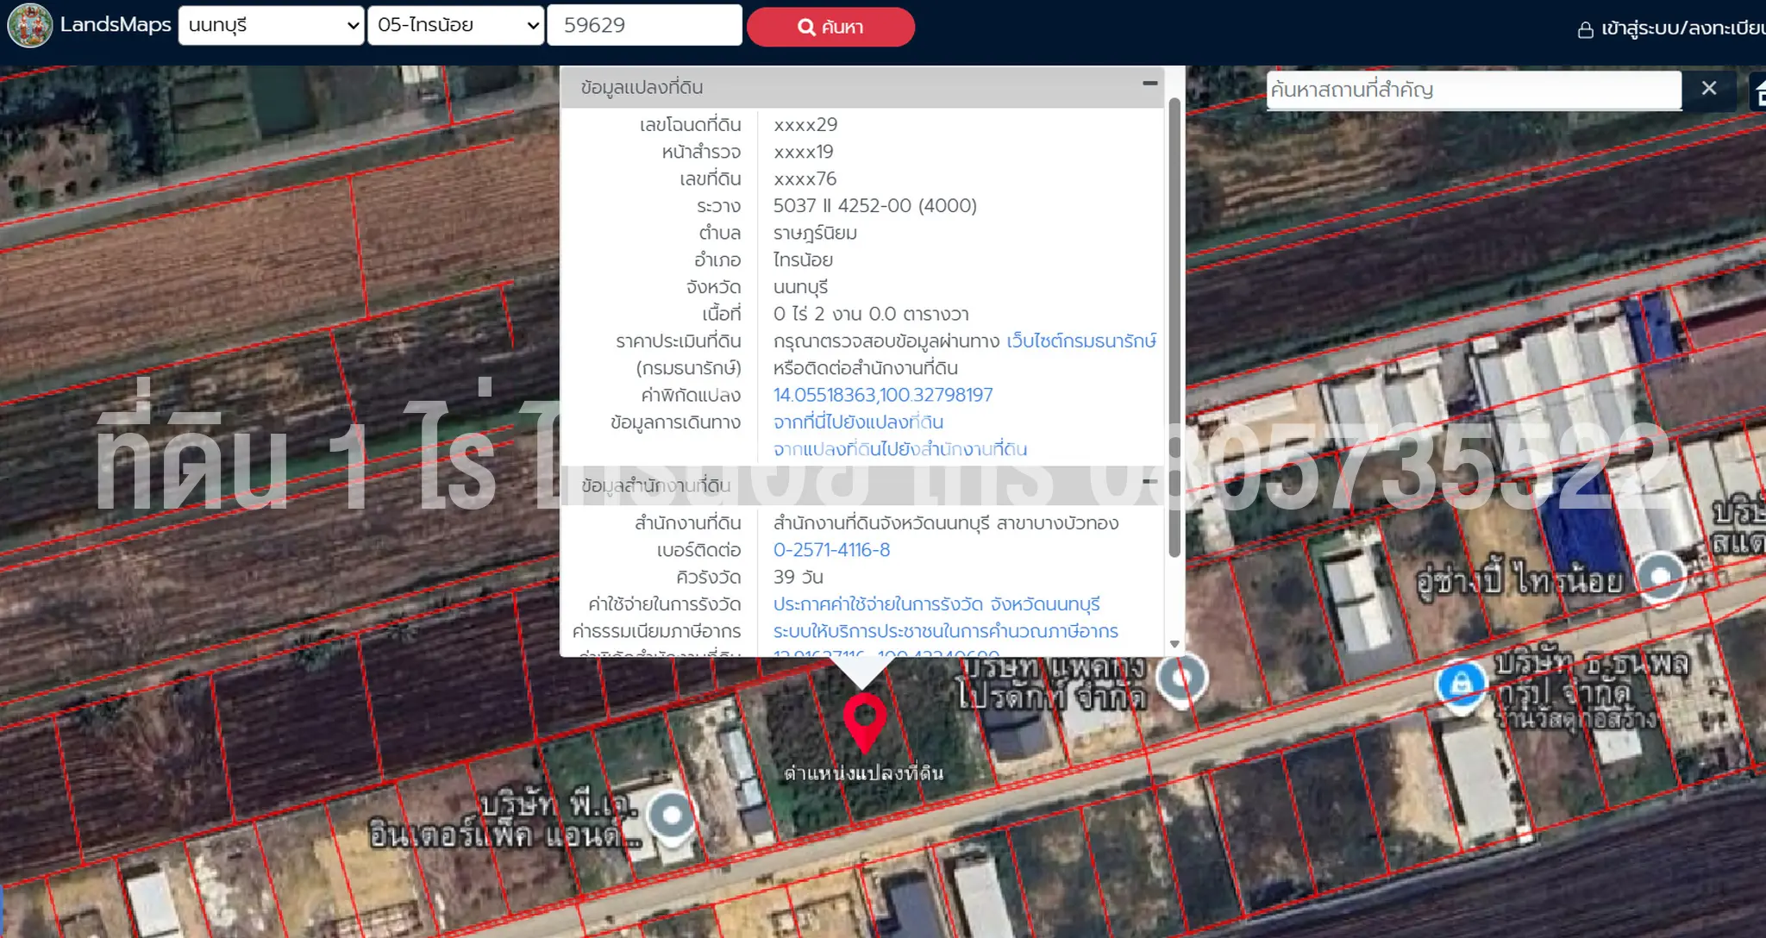The width and height of the screenshot is (1766, 938).
Task: Click marker beside อู่ช่างปี้ ไทรน้อย
Action: 1660,577
